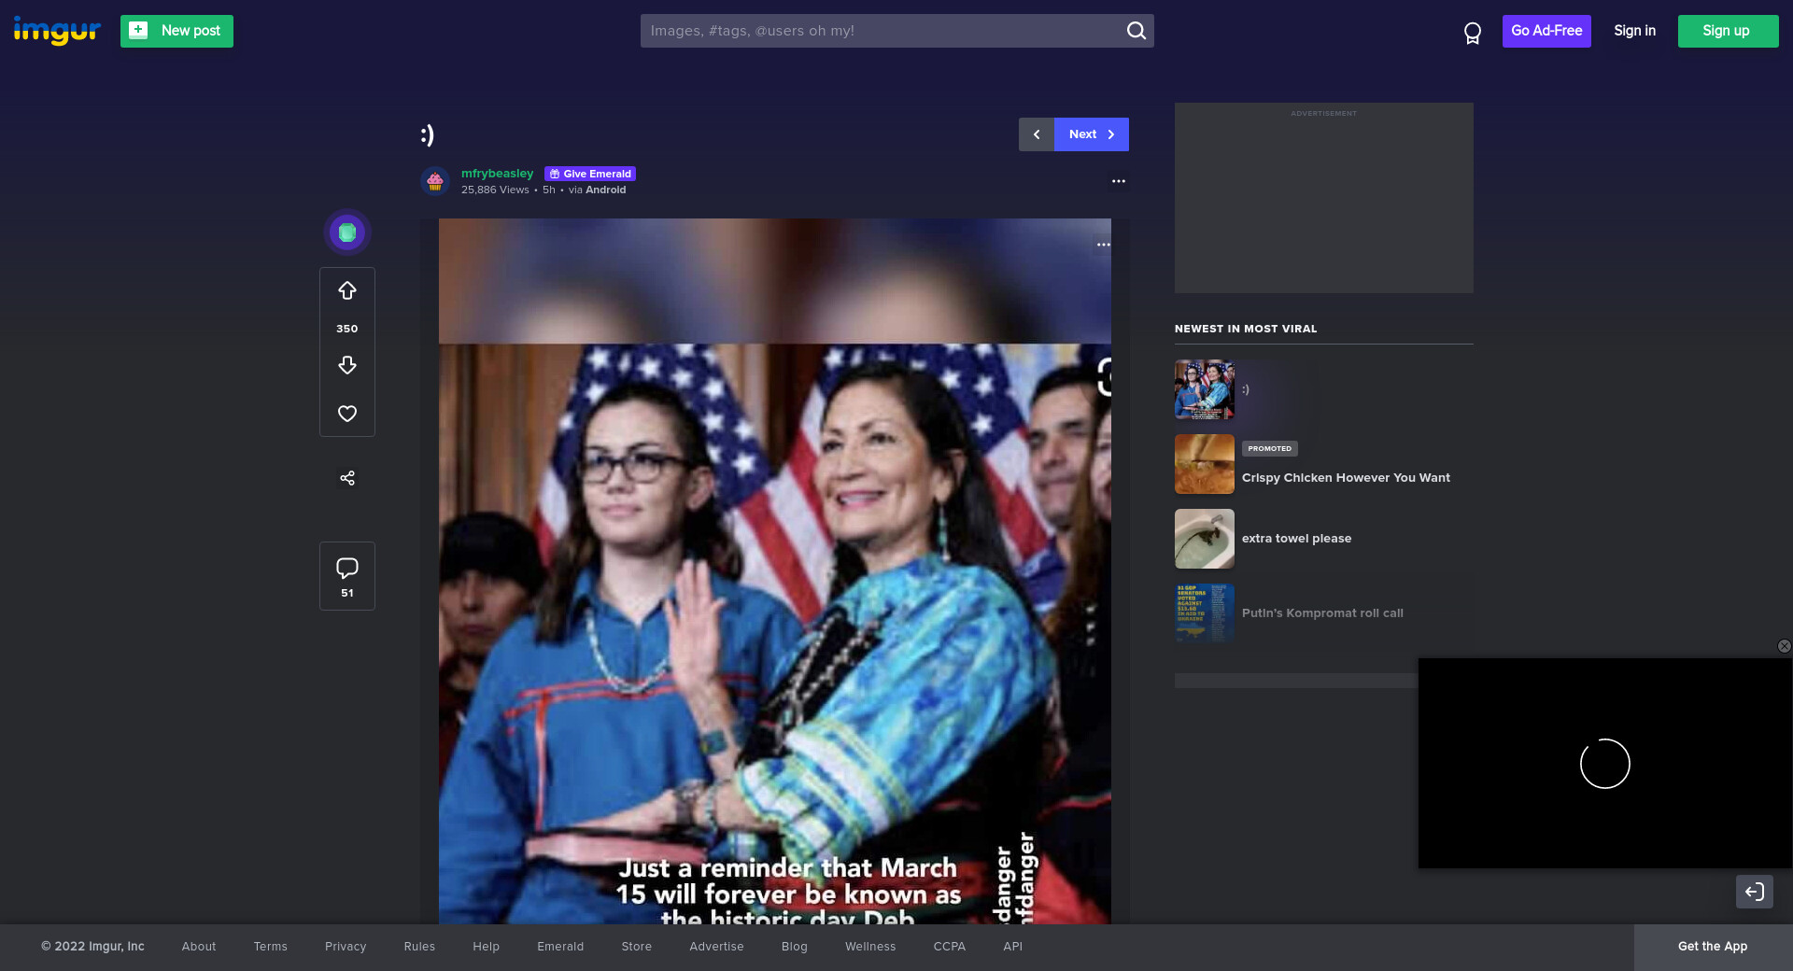Upvote the post with the up arrow
This screenshot has width=1793, height=971.
coord(347,291)
